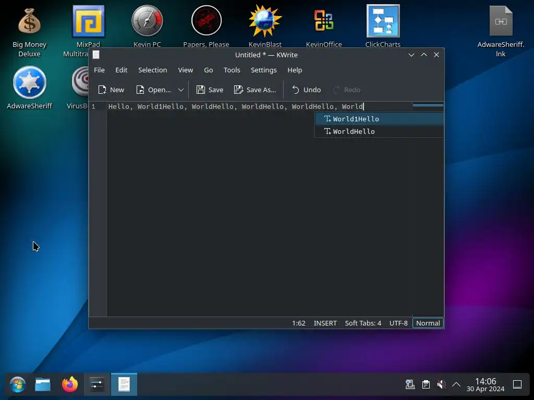Open System Settings from the taskbar
This screenshot has width=534, height=400.
point(97,385)
